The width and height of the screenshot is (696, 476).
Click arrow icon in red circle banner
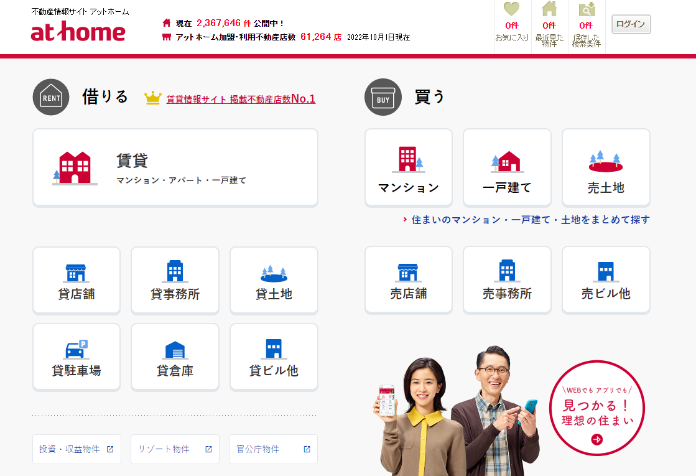[x=597, y=439]
